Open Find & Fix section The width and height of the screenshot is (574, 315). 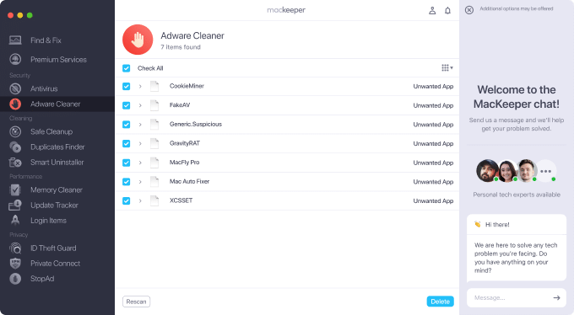click(x=46, y=40)
